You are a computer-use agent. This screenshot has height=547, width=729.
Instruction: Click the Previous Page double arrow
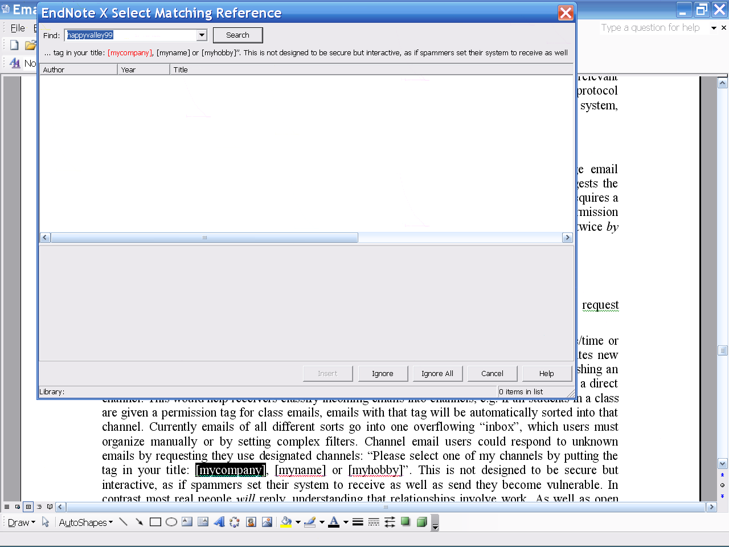point(723,475)
